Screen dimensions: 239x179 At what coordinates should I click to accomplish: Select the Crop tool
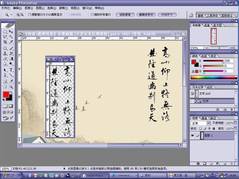pos(5,42)
